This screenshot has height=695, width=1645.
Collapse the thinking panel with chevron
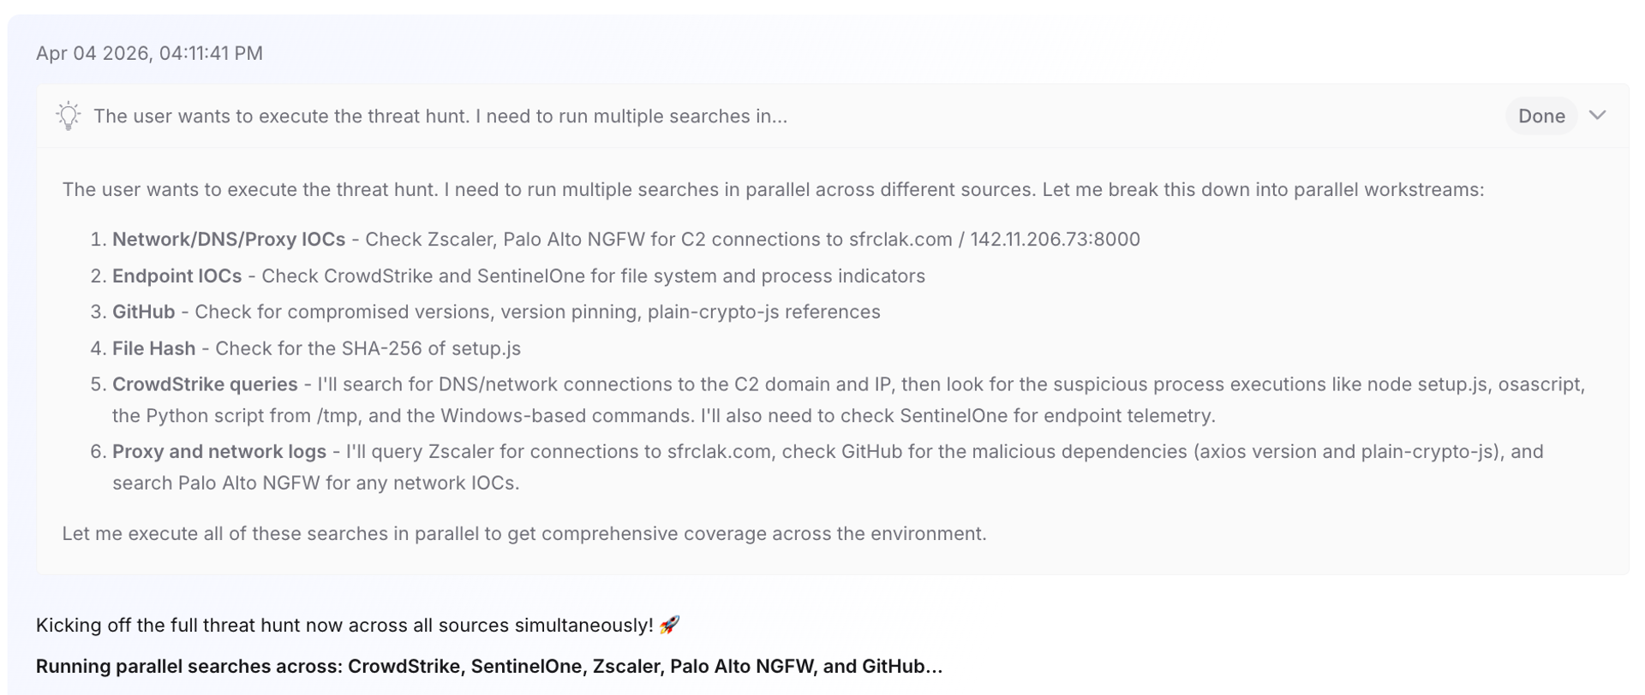pyautogui.click(x=1597, y=116)
